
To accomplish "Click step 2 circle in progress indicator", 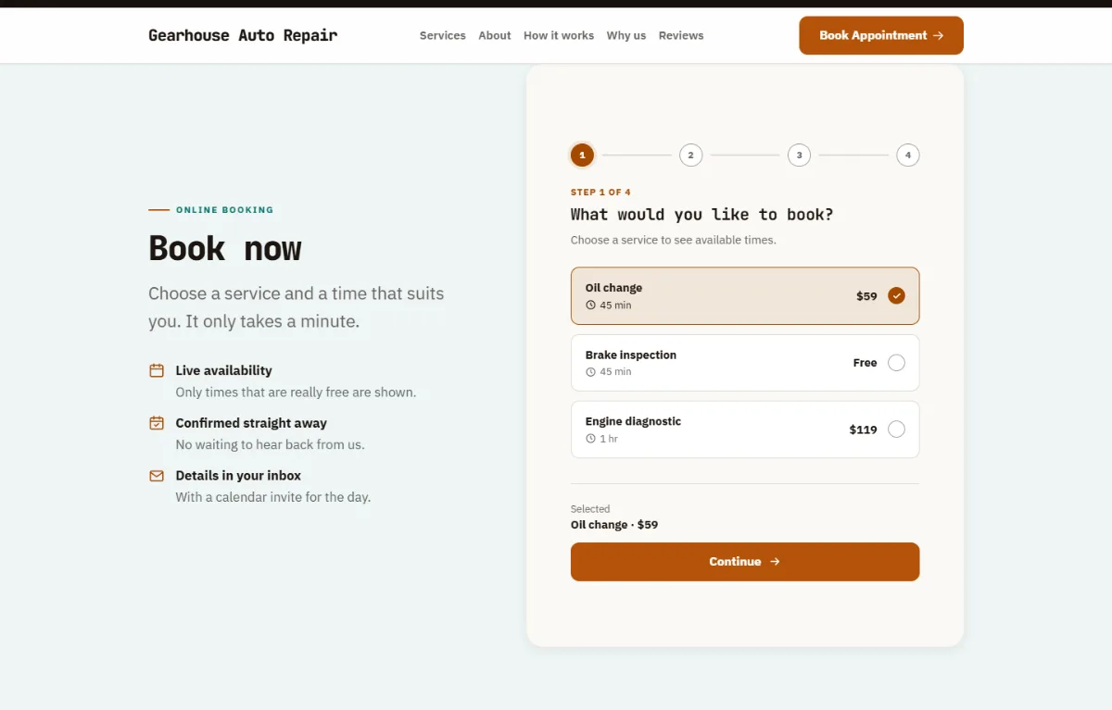I will pos(690,155).
